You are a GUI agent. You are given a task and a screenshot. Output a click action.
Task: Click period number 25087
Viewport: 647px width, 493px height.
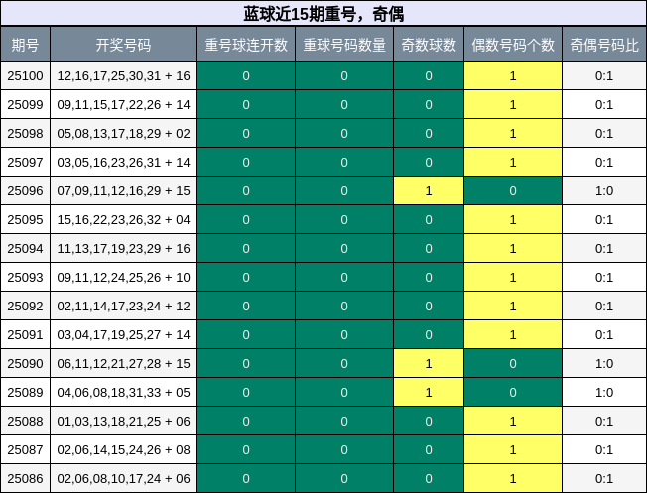[25, 449]
